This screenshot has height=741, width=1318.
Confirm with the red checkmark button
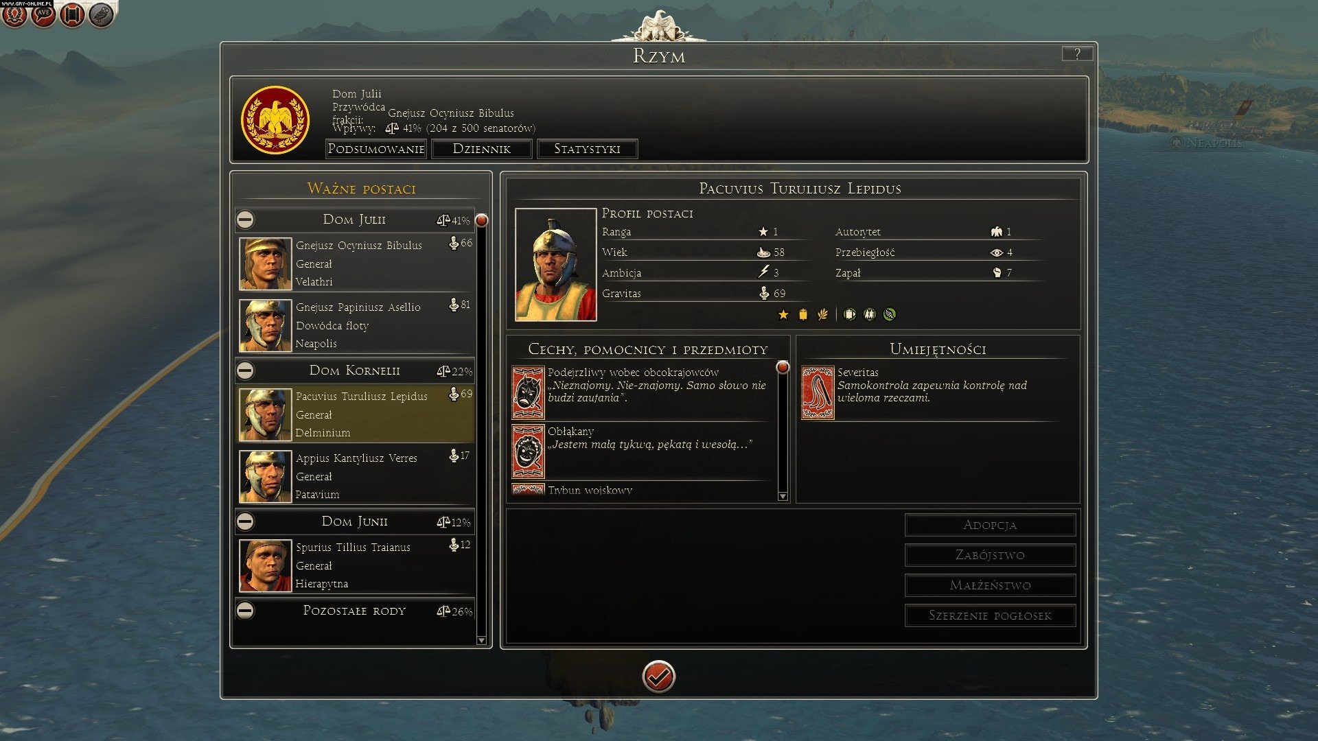point(659,677)
